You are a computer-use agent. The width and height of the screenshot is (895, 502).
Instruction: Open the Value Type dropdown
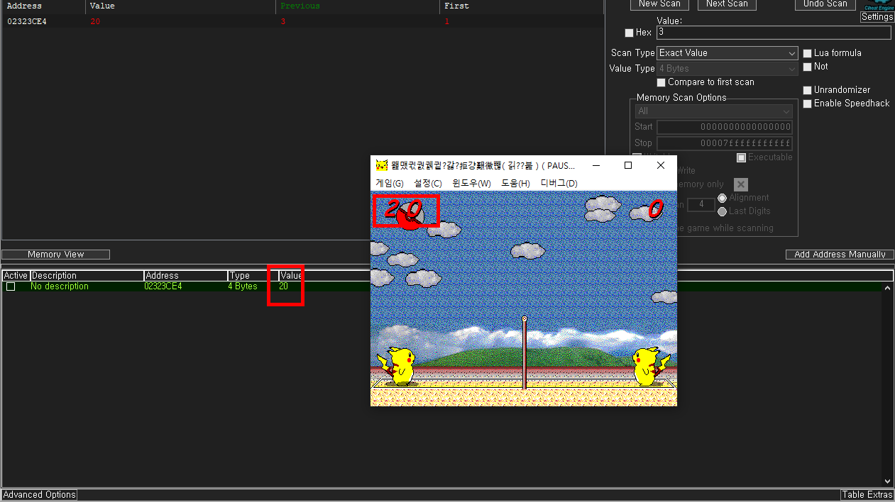(727, 69)
